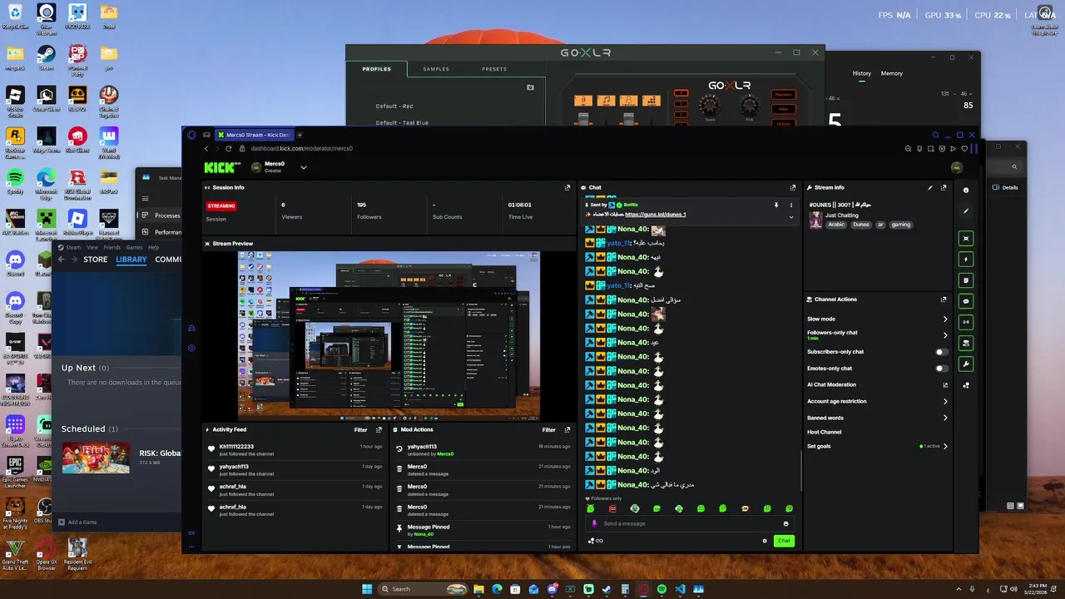Open chat settings gear icon

coord(765,541)
